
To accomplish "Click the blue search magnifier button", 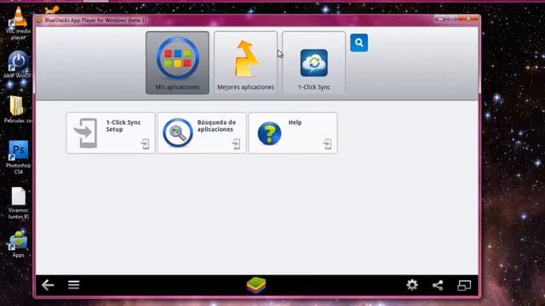I will coord(359,42).
